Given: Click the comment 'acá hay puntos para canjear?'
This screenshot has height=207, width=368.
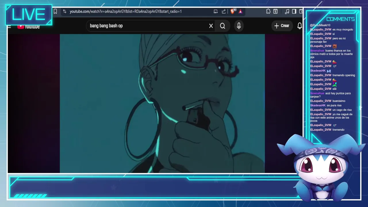Looking at the screenshot, I should [x=330, y=95].
